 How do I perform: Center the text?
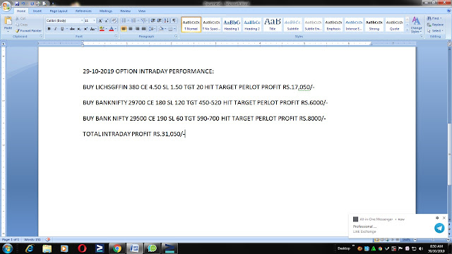[x=131, y=29]
